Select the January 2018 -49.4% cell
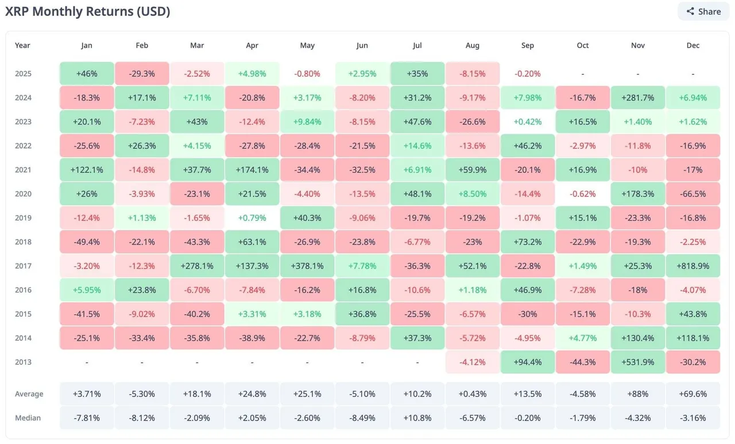The width and height of the screenshot is (735, 444). click(87, 242)
